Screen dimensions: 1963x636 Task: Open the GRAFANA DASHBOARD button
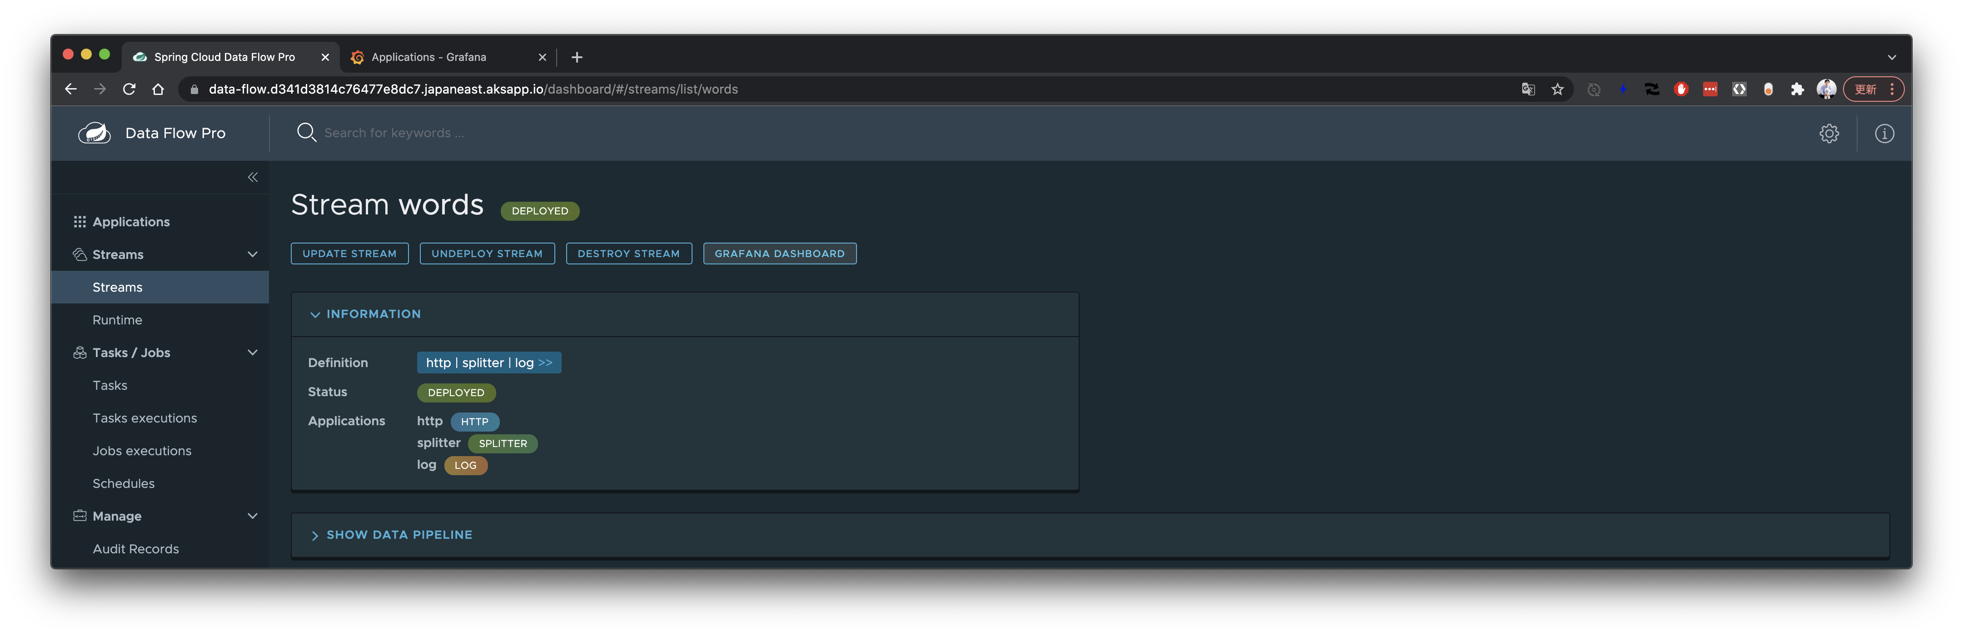coord(780,253)
